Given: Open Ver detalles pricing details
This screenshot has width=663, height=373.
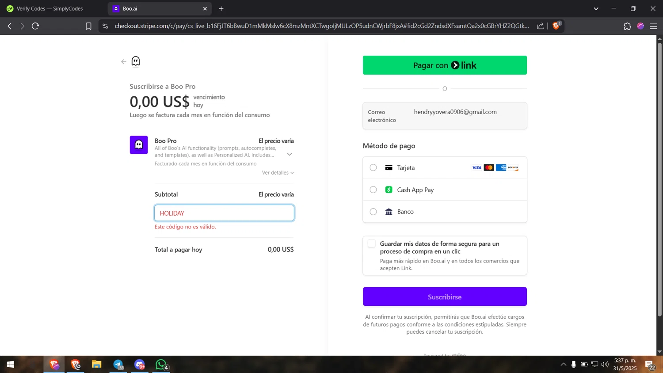Looking at the screenshot, I should tap(278, 173).
